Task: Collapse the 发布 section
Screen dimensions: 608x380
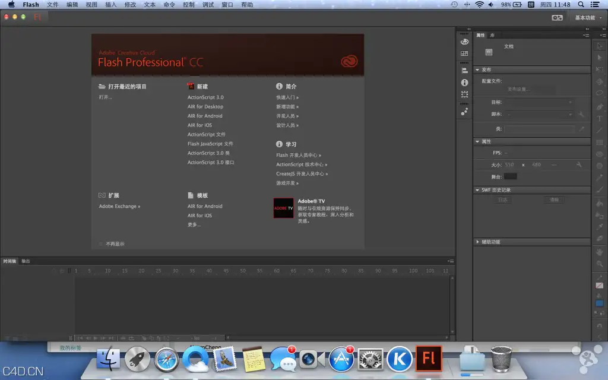Action: tap(477, 70)
